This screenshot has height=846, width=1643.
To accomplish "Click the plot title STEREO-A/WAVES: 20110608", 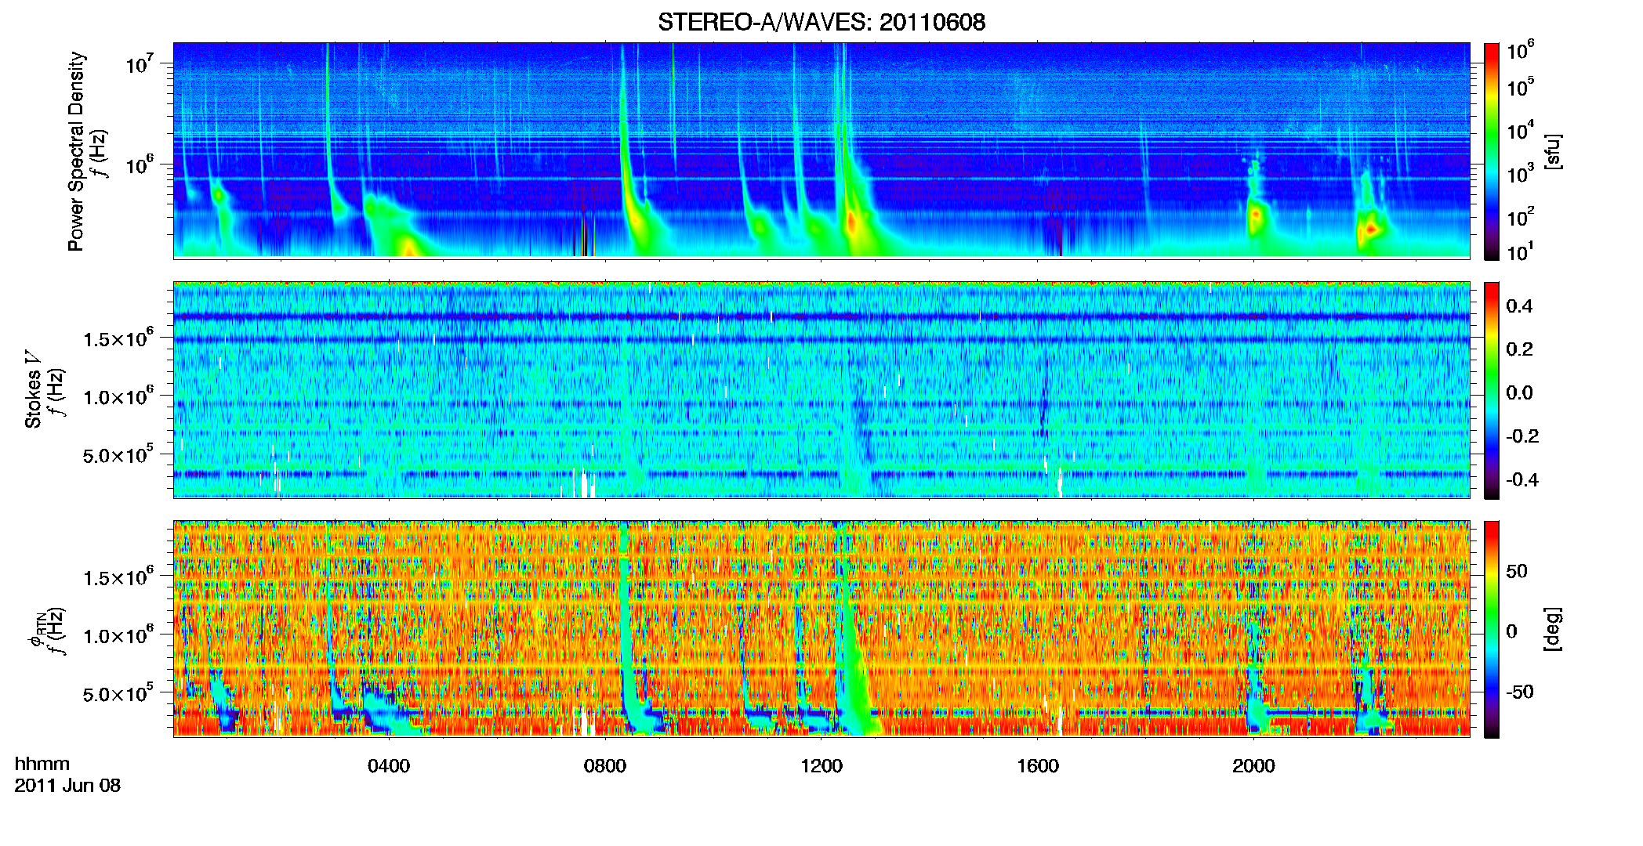I will tap(821, 22).
